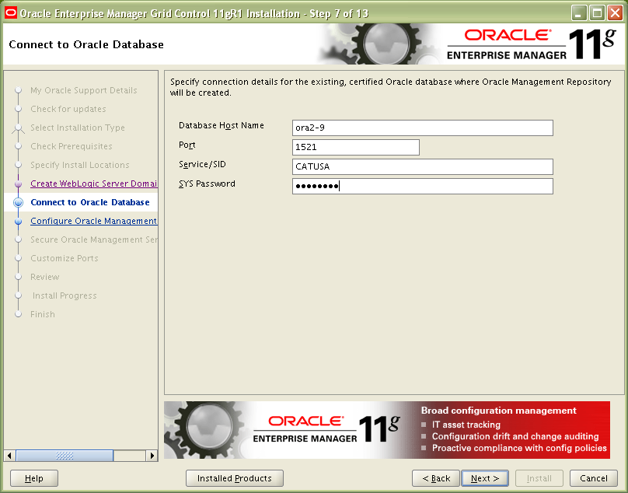Click the Connect to Oracle Database step bullet
This screenshot has height=493, width=628.
[x=18, y=202]
